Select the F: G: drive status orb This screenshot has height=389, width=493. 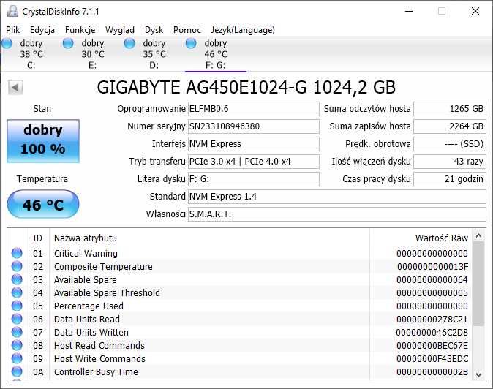(191, 43)
